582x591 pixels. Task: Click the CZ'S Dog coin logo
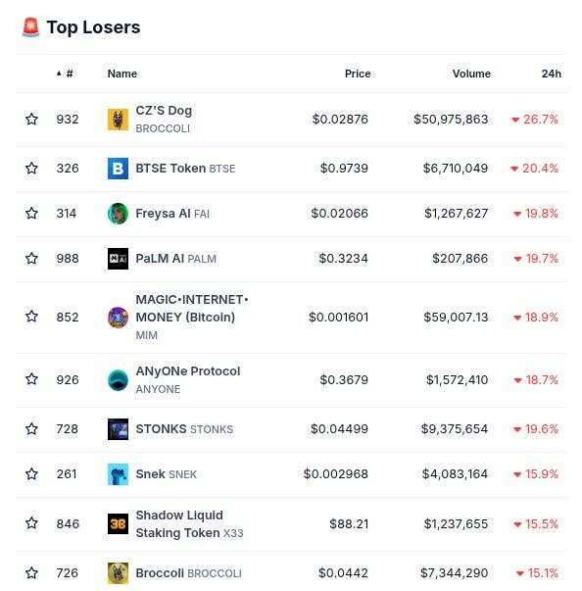[x=118, y=120]
